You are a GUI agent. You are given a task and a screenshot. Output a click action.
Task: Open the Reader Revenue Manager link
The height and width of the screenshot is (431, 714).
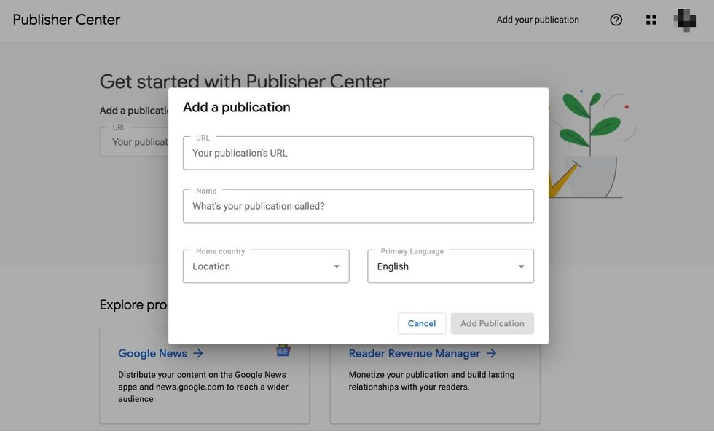point(412,352)
